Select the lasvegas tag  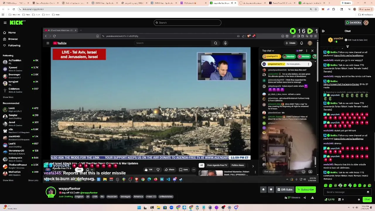(125, 197)
